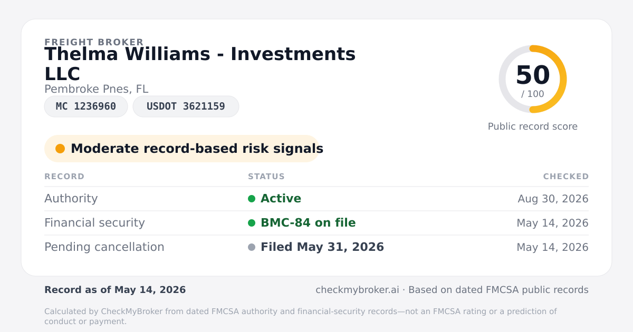Click the Record as of May 14, 2026 text
The width and height of the screenshot is (633, 332).
click(x=115, y=290)
